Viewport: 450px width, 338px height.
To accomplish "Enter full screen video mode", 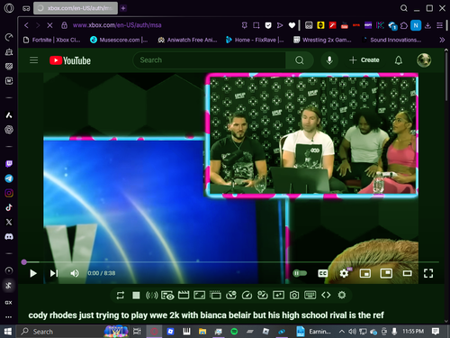I will coord(428,273).
